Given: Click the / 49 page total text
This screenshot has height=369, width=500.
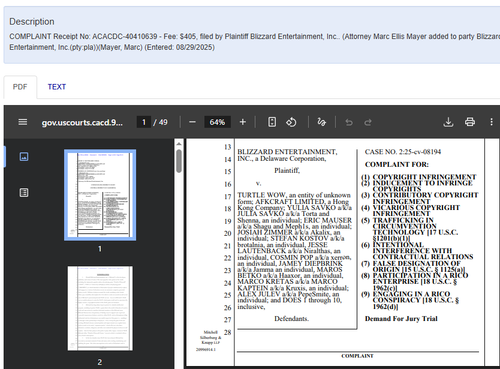Looking at the screenshot, I should (161, 122).
